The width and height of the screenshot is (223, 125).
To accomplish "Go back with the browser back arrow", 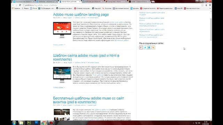I will 13,5.
